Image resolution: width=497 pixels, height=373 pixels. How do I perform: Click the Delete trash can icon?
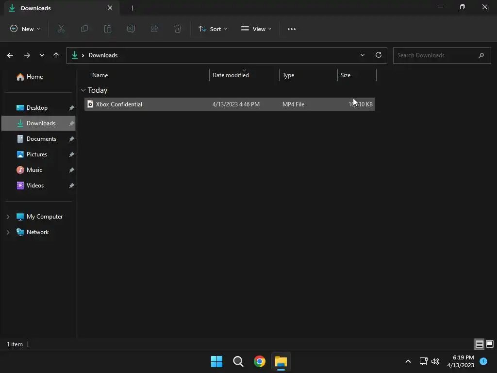point(178,29)
